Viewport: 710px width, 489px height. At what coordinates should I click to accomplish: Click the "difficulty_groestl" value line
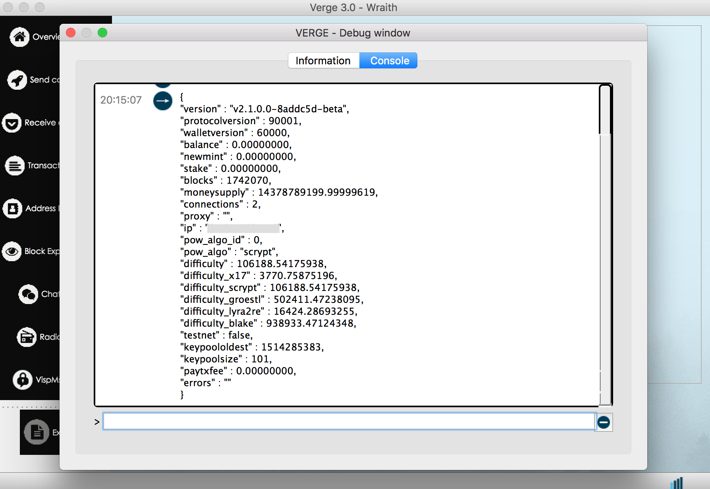pos(272,299)
